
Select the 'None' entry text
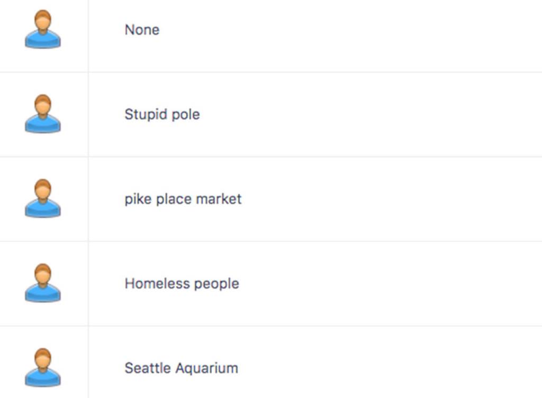[141, 30]
